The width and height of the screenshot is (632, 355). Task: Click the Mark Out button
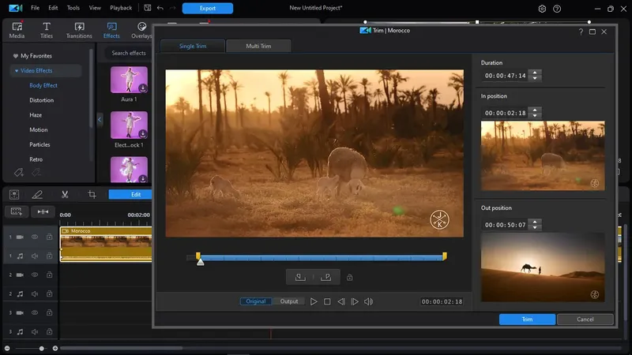tap(326, 277)
